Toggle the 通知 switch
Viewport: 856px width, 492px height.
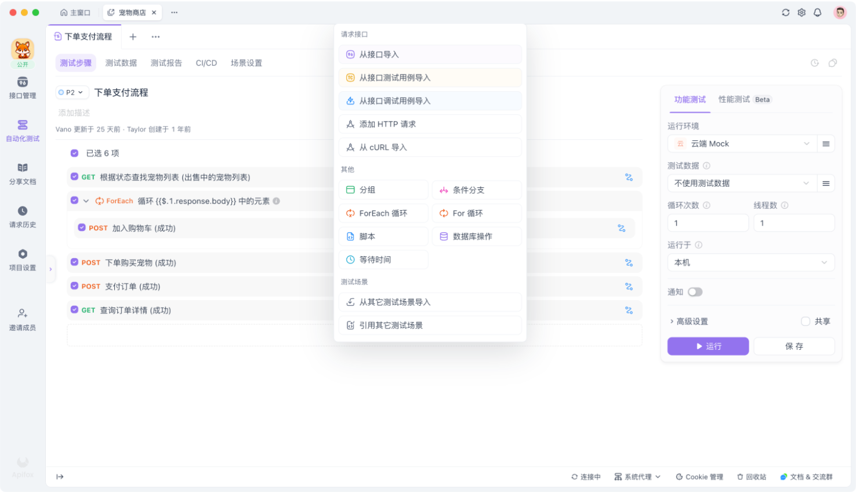pos(695,292)
